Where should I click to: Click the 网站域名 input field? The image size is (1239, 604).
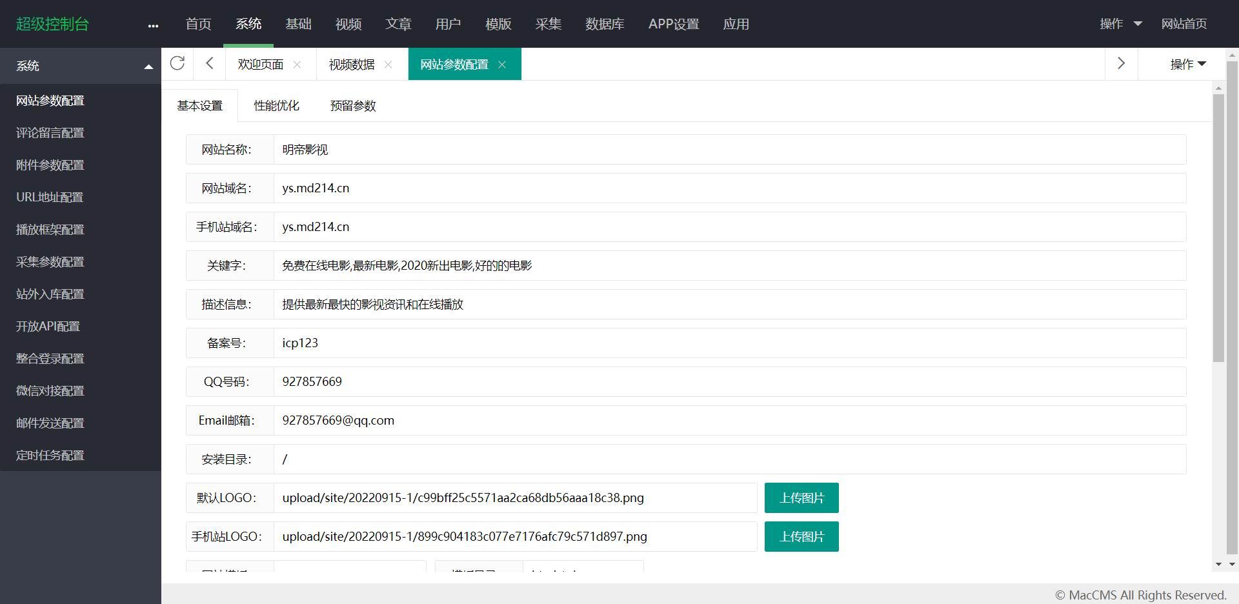[730, 188]
